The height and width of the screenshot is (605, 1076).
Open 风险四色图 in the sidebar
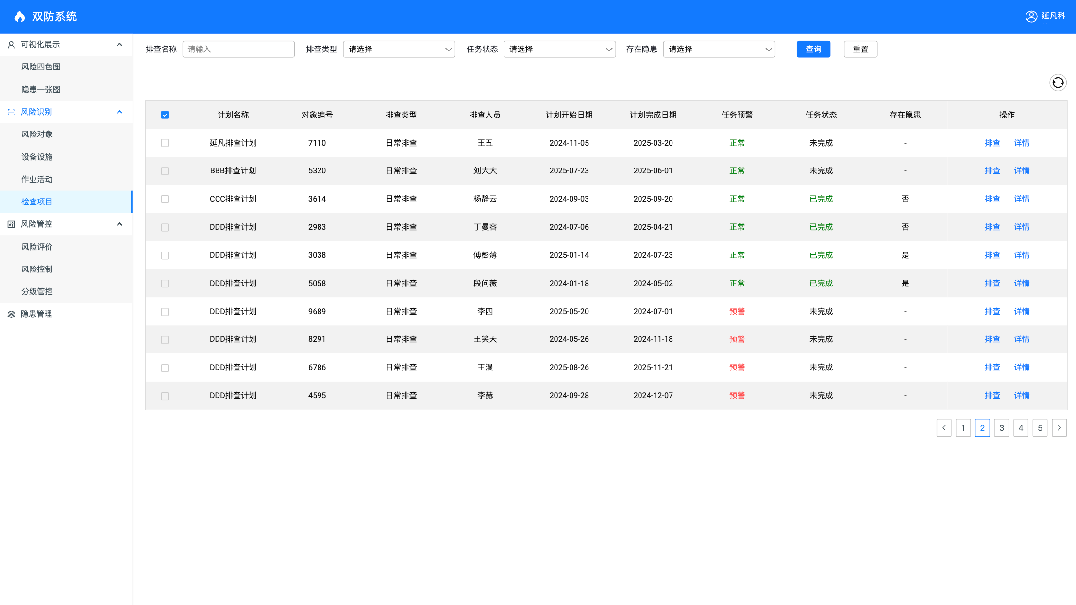click(x=41, y=67)
